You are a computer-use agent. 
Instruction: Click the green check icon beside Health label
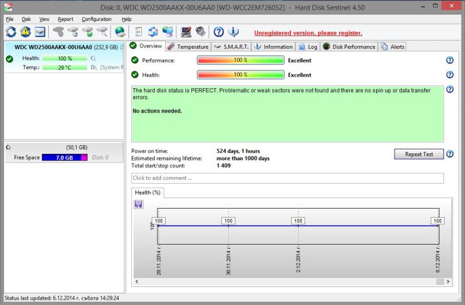pyautogui.click(x=135, y=75)
